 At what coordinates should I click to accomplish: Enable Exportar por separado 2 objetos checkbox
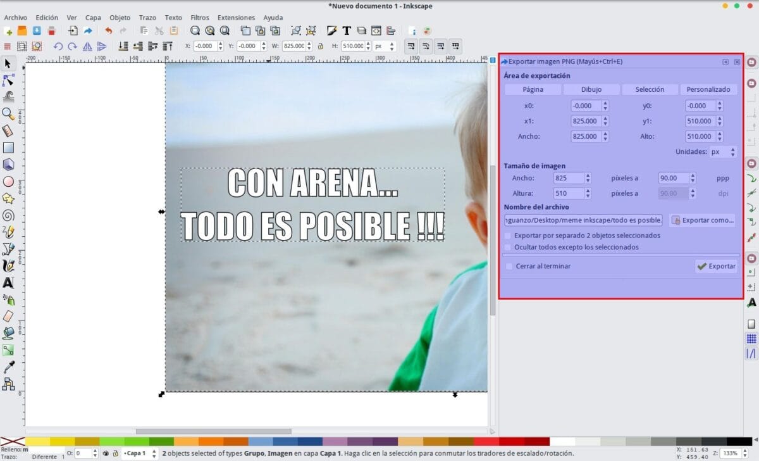(508, 236)
